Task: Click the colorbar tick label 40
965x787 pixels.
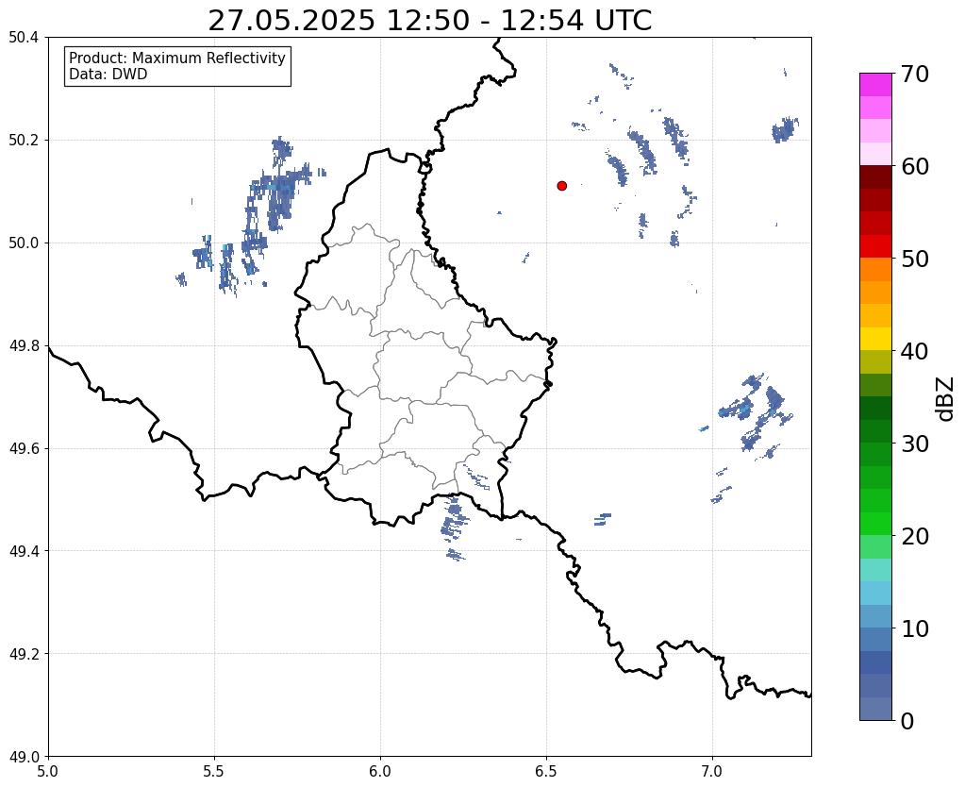Action: [915, 351]
